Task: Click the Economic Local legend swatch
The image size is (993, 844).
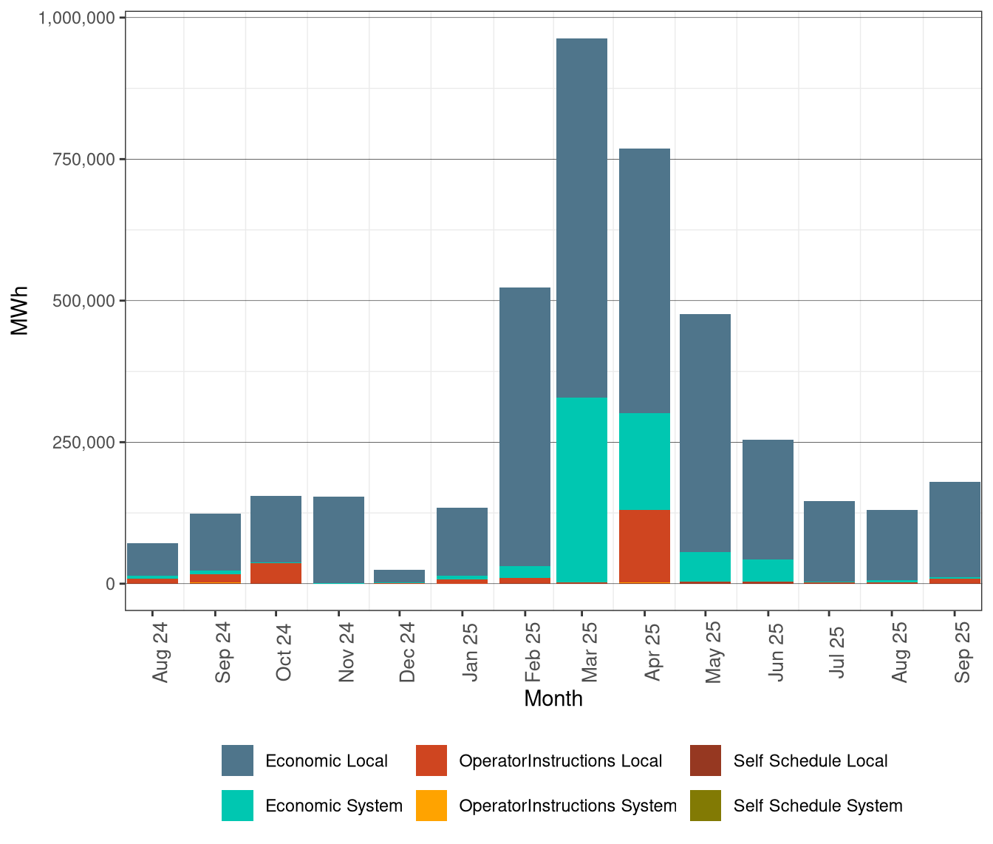Action: (238, 760)
